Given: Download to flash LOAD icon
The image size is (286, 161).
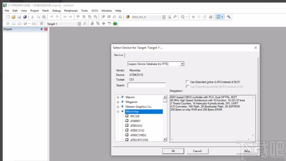Looking at the screenshot, I should click(x=41, y=23).
